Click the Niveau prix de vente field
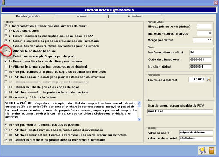Screen dimensions: 219x157 pyautogui.click(x=204, y=26)
